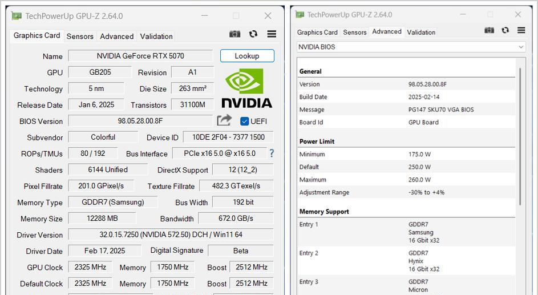538x295 pixels.
Task: Click Pixel Fillrate field 201.0 GPixel/s
Action: (x=101, y=186)
